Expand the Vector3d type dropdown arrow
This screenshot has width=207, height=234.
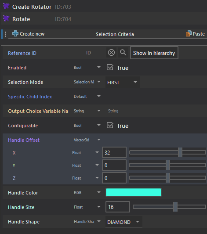tap(99, 140)
